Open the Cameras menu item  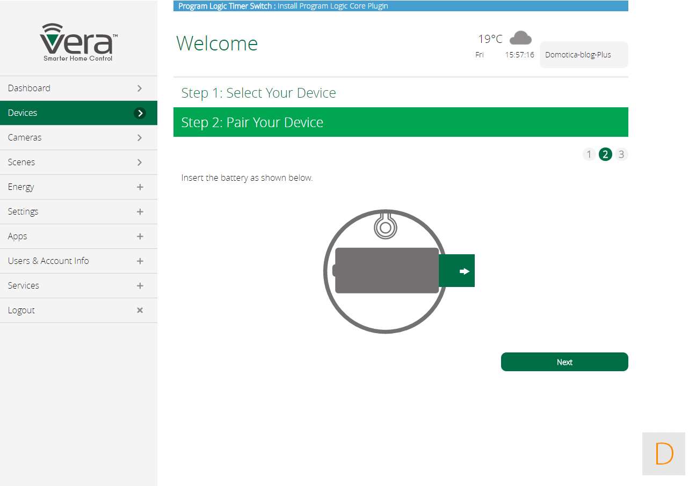coord(25,138)
